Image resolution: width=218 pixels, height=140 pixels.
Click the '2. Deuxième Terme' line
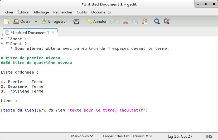click(22, 86)
